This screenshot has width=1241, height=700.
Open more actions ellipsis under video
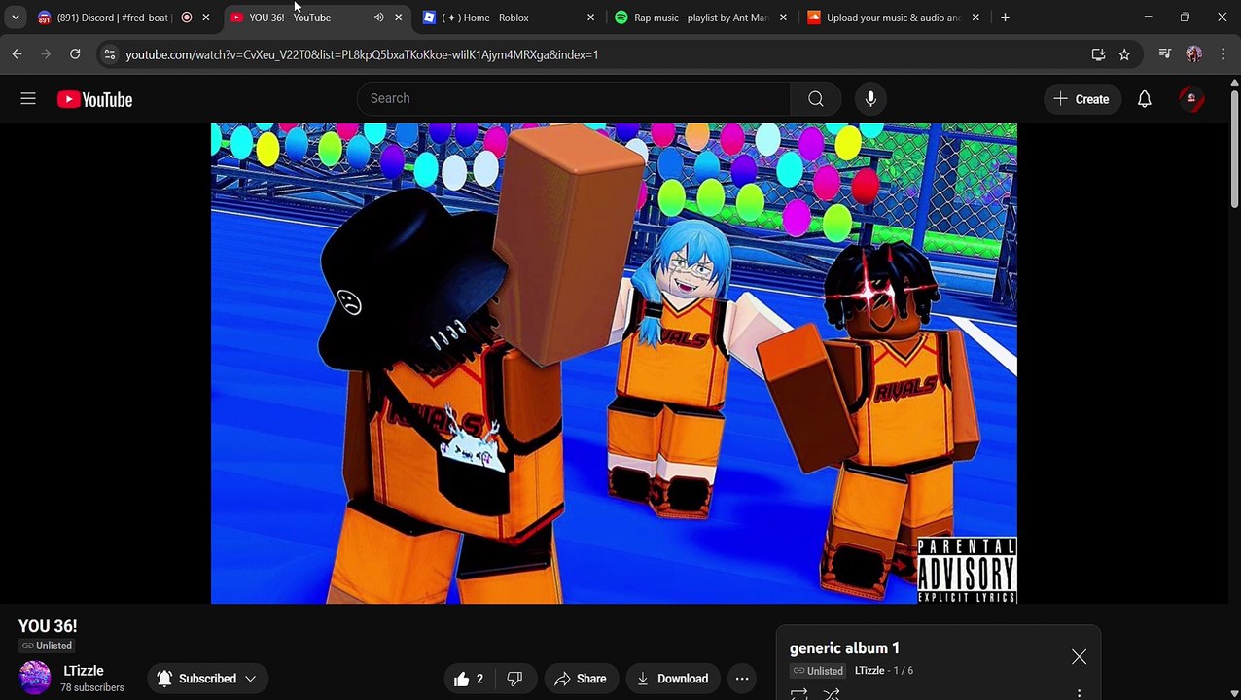(x=742, y=679)
